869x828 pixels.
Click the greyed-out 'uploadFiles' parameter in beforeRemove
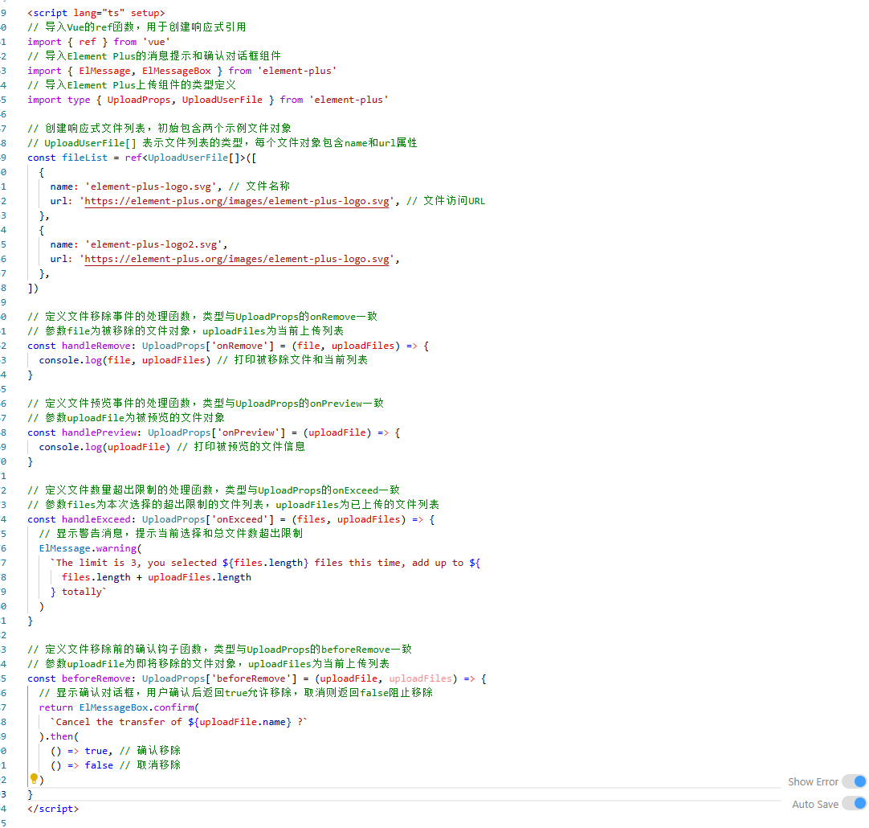[420, 678]
